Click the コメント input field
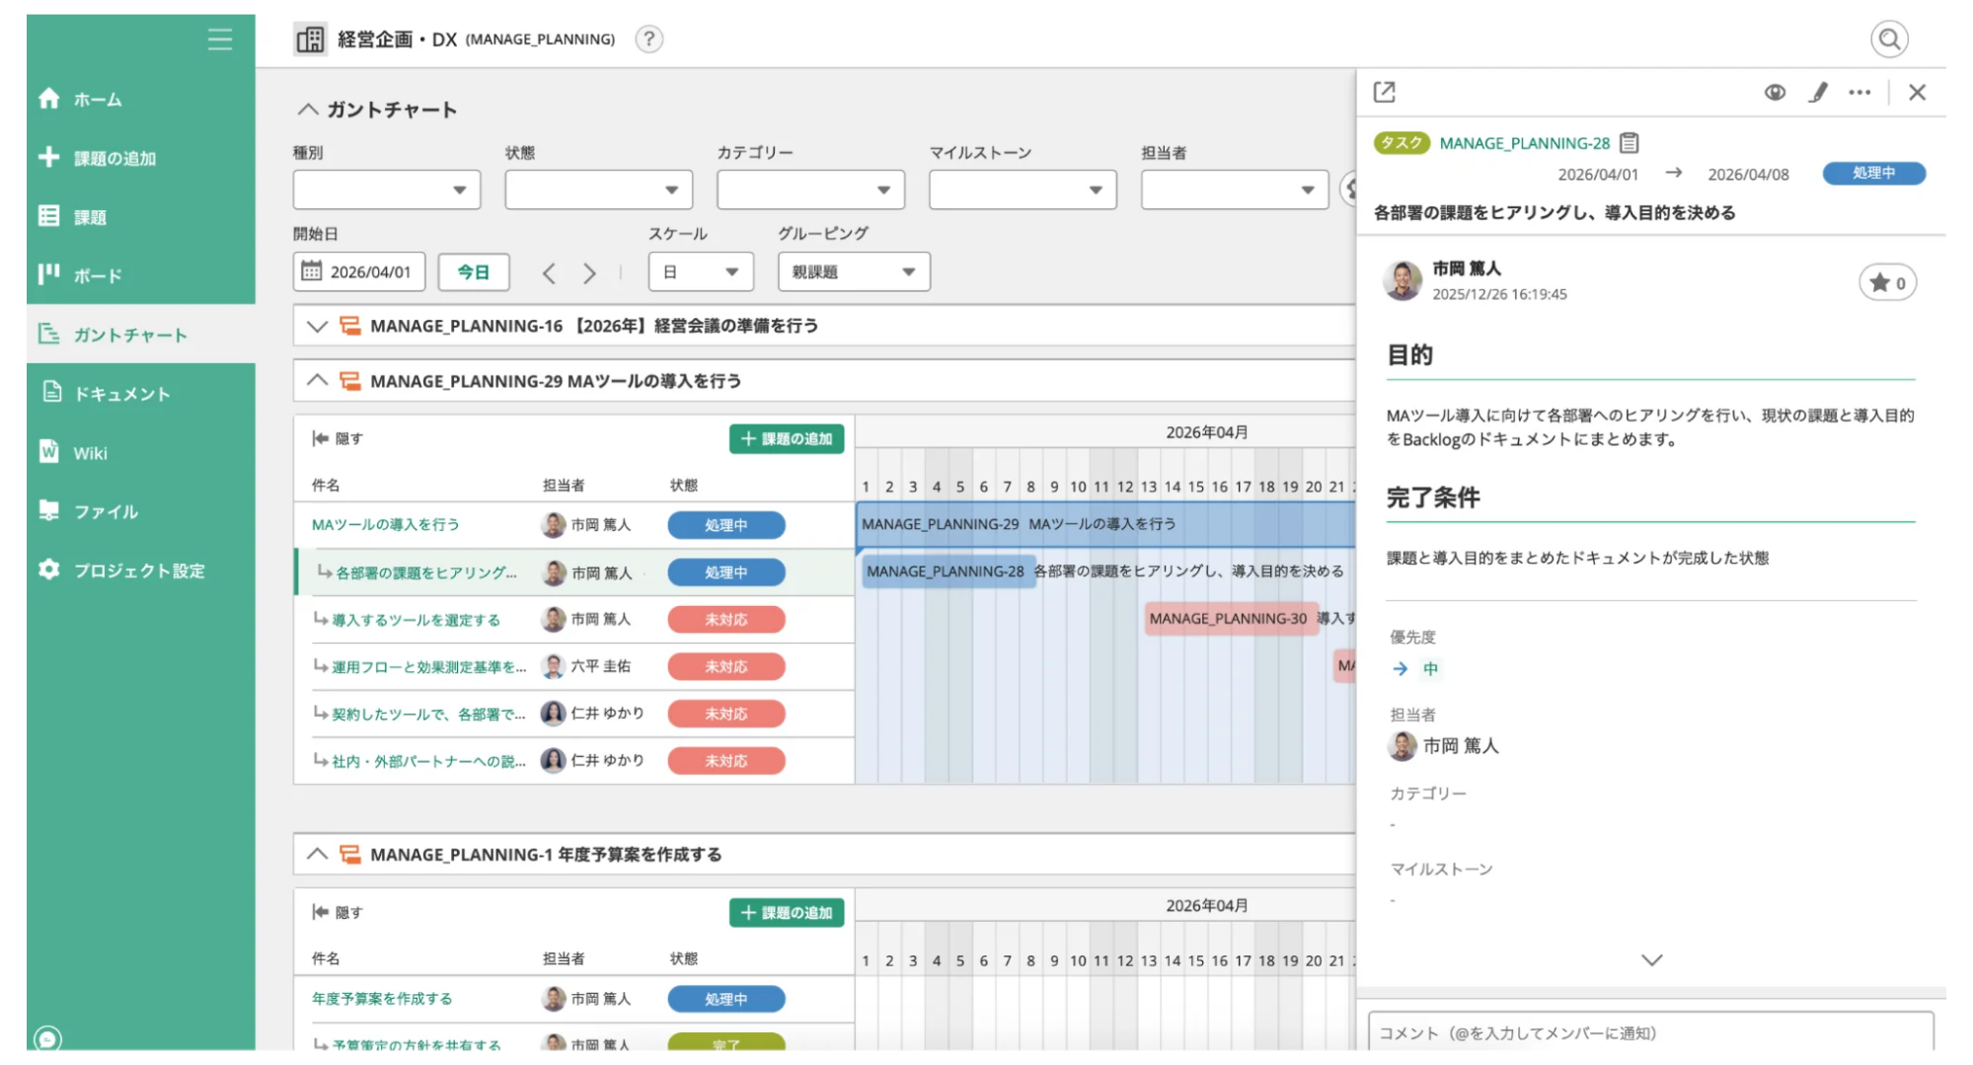The image size is (1973, 1065). pyautogui.click(x=1650, y=1032)
